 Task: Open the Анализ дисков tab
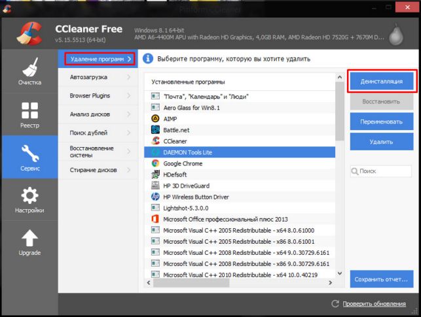(98, 114)
